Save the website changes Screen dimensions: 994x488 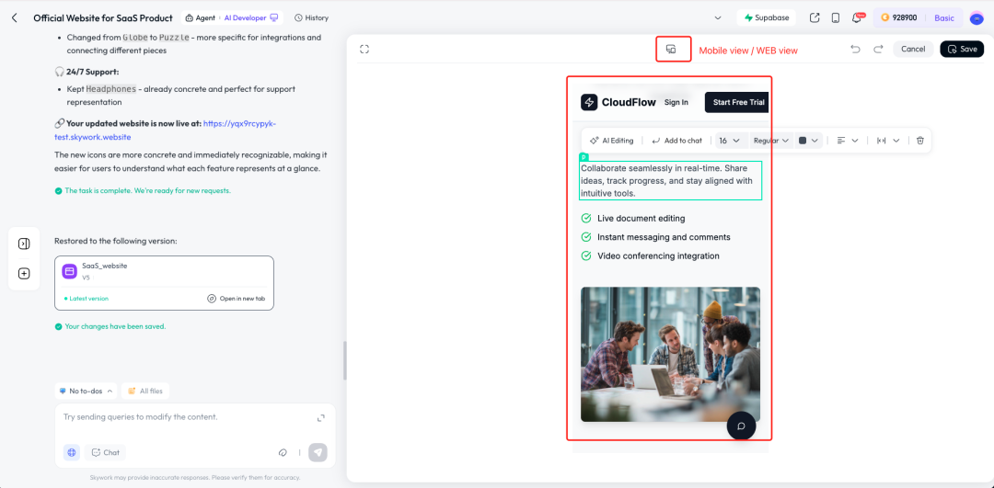click(962, 49)
